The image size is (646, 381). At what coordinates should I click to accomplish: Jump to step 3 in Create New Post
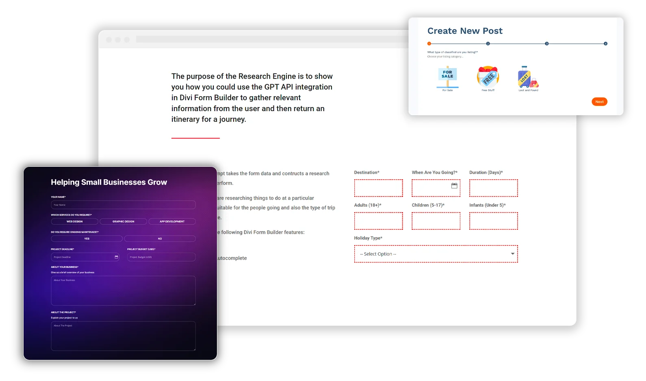[547, 43]
